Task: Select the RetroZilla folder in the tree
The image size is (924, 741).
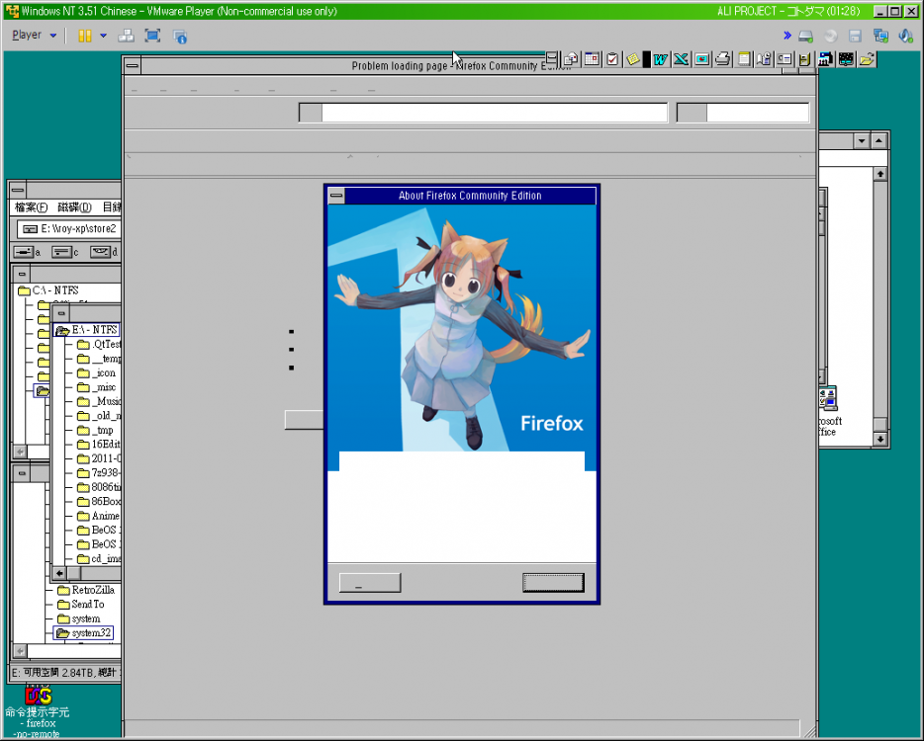Action: (92, 590)
